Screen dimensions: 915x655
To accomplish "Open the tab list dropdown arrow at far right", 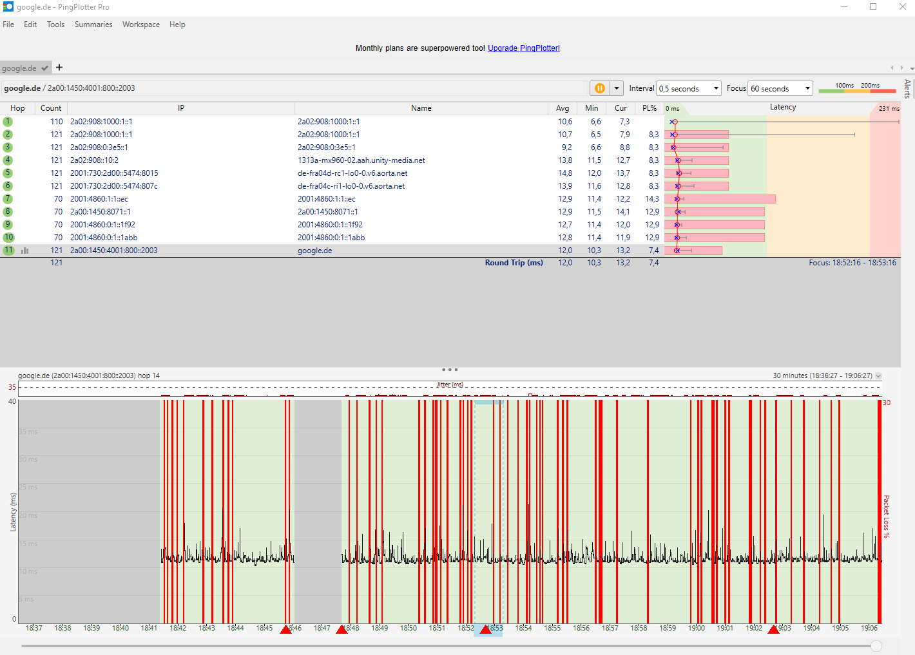I will 912,68.
